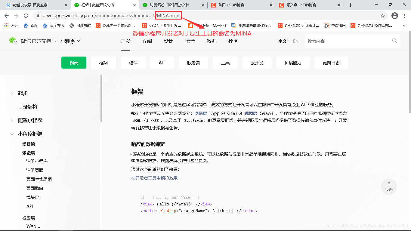Open the 百度 bookmark

coord(31,26)
